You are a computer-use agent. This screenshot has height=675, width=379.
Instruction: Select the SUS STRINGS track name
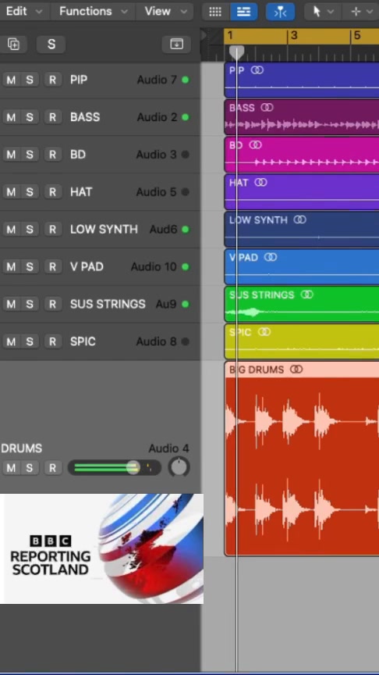tap(108, 305)
